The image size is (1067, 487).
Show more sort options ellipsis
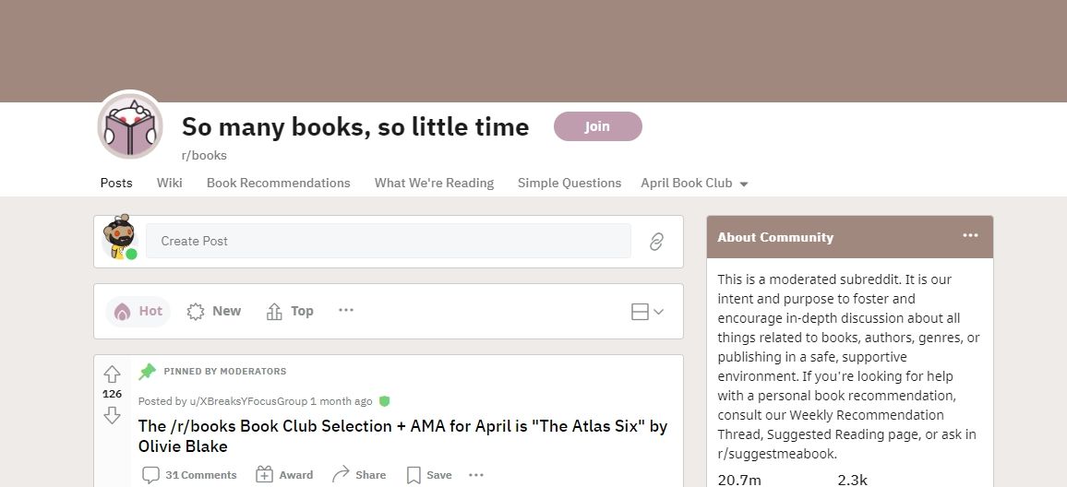pyautogui.click(x=346, y=311)
